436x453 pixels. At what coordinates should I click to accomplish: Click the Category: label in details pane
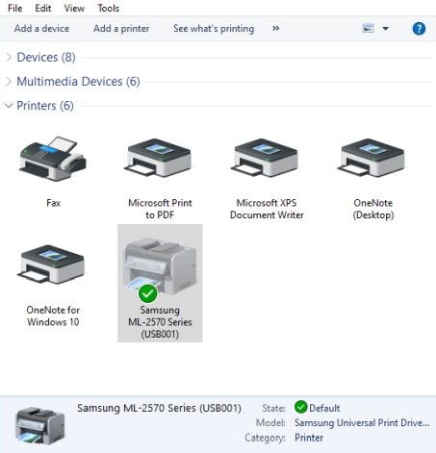(265, 438)
